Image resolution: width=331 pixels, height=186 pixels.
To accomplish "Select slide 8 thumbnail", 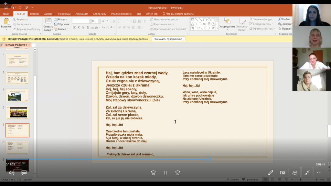I will click(x=17, y=148).
